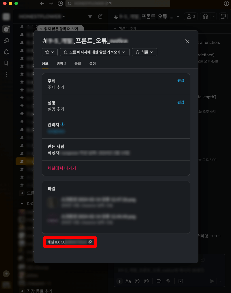This screenshot has width=231, height=293.
Task: Edit the 설명 description
Action: point(181,102)
